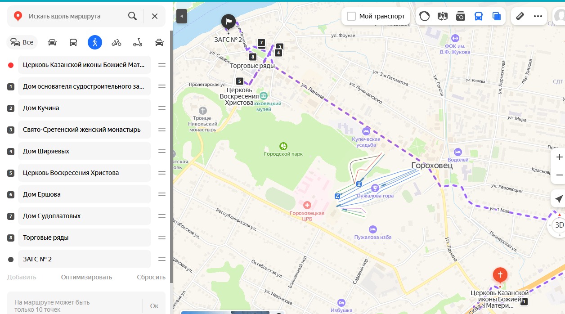565x314 pixels.
Task: Grab reorder handle for Дом Ершова row
Action: [x=162, y=194]
